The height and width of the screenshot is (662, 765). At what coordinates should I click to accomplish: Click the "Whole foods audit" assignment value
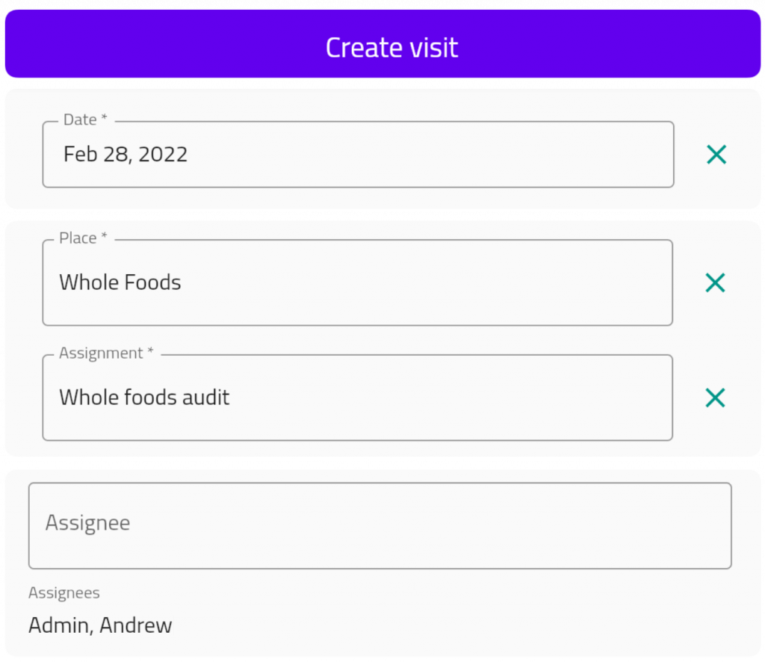(144, 397)
